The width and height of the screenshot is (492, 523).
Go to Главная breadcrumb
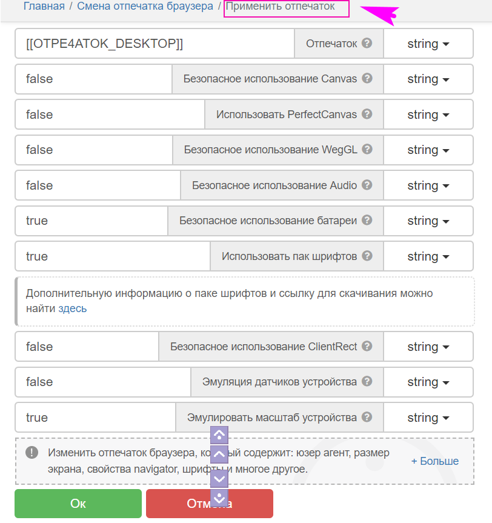(44, 6)
